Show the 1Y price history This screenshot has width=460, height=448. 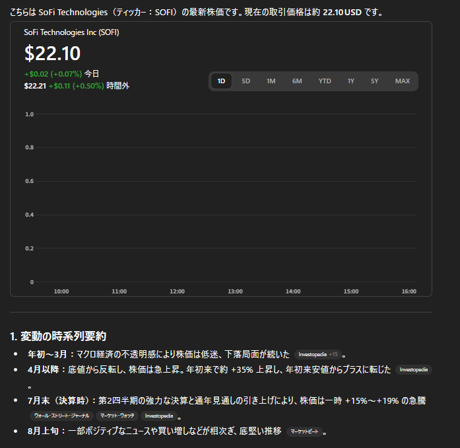[351, 81]
